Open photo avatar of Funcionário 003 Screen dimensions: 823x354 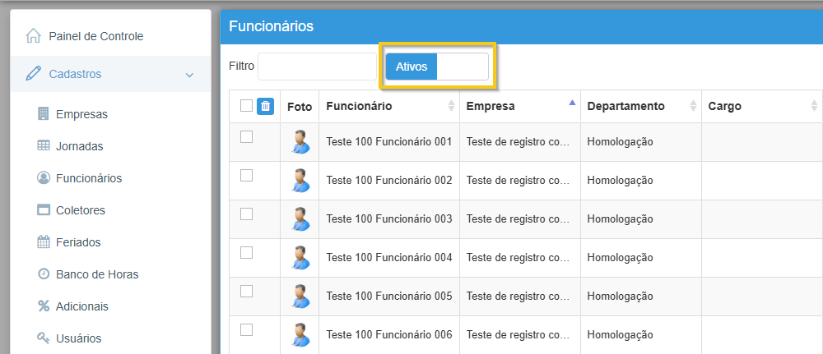point(300,219)
